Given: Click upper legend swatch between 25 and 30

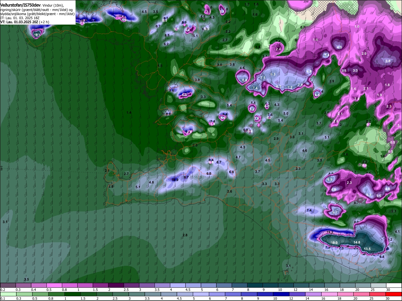Looking at the screenshot, I should [378, 285].
